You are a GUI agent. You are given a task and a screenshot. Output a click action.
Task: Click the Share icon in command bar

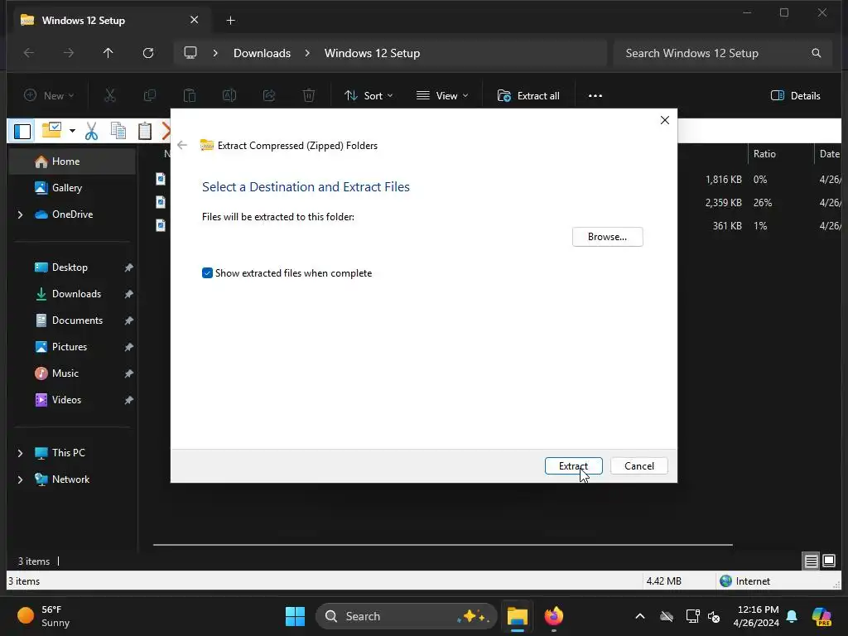[269, 96]
